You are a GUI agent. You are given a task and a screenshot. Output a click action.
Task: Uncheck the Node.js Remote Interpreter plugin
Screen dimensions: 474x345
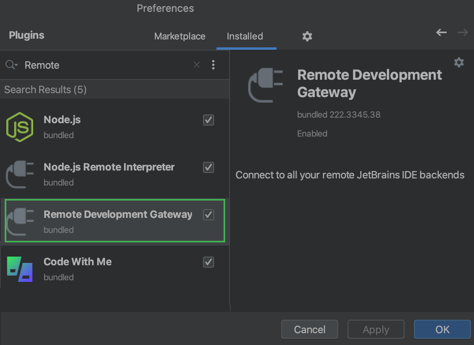[x=209, y=167]
